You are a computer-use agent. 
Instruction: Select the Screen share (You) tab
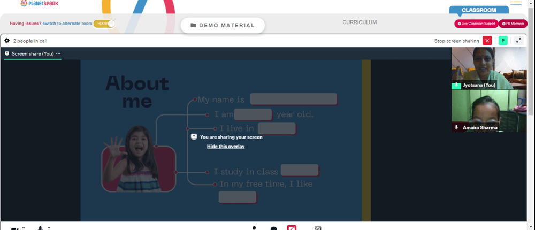coord(33,54)
